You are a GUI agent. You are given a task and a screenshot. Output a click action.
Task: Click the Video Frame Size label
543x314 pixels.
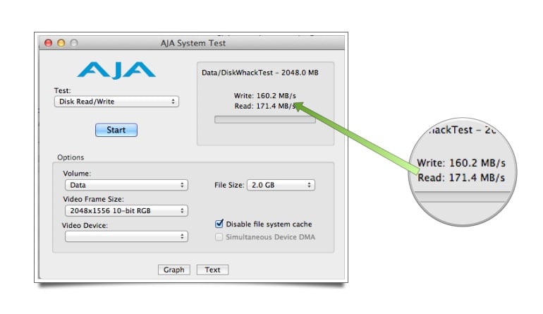click(93, 199)
